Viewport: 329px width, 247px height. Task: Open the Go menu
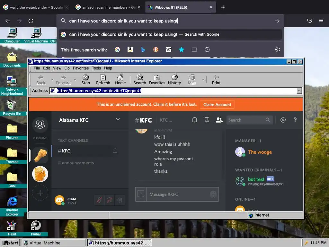tap(67, 68)
